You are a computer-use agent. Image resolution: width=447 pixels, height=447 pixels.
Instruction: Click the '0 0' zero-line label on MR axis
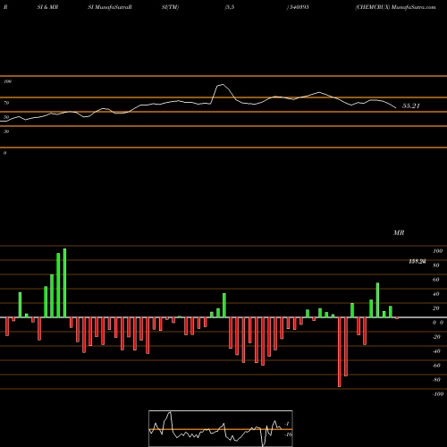tap(438, 323)
